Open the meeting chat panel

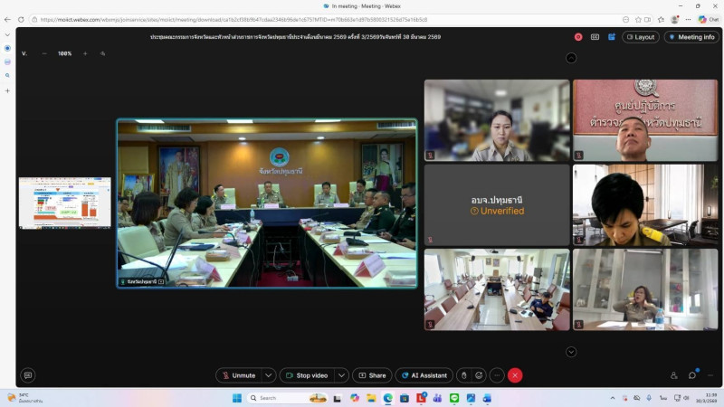(692, 375)
